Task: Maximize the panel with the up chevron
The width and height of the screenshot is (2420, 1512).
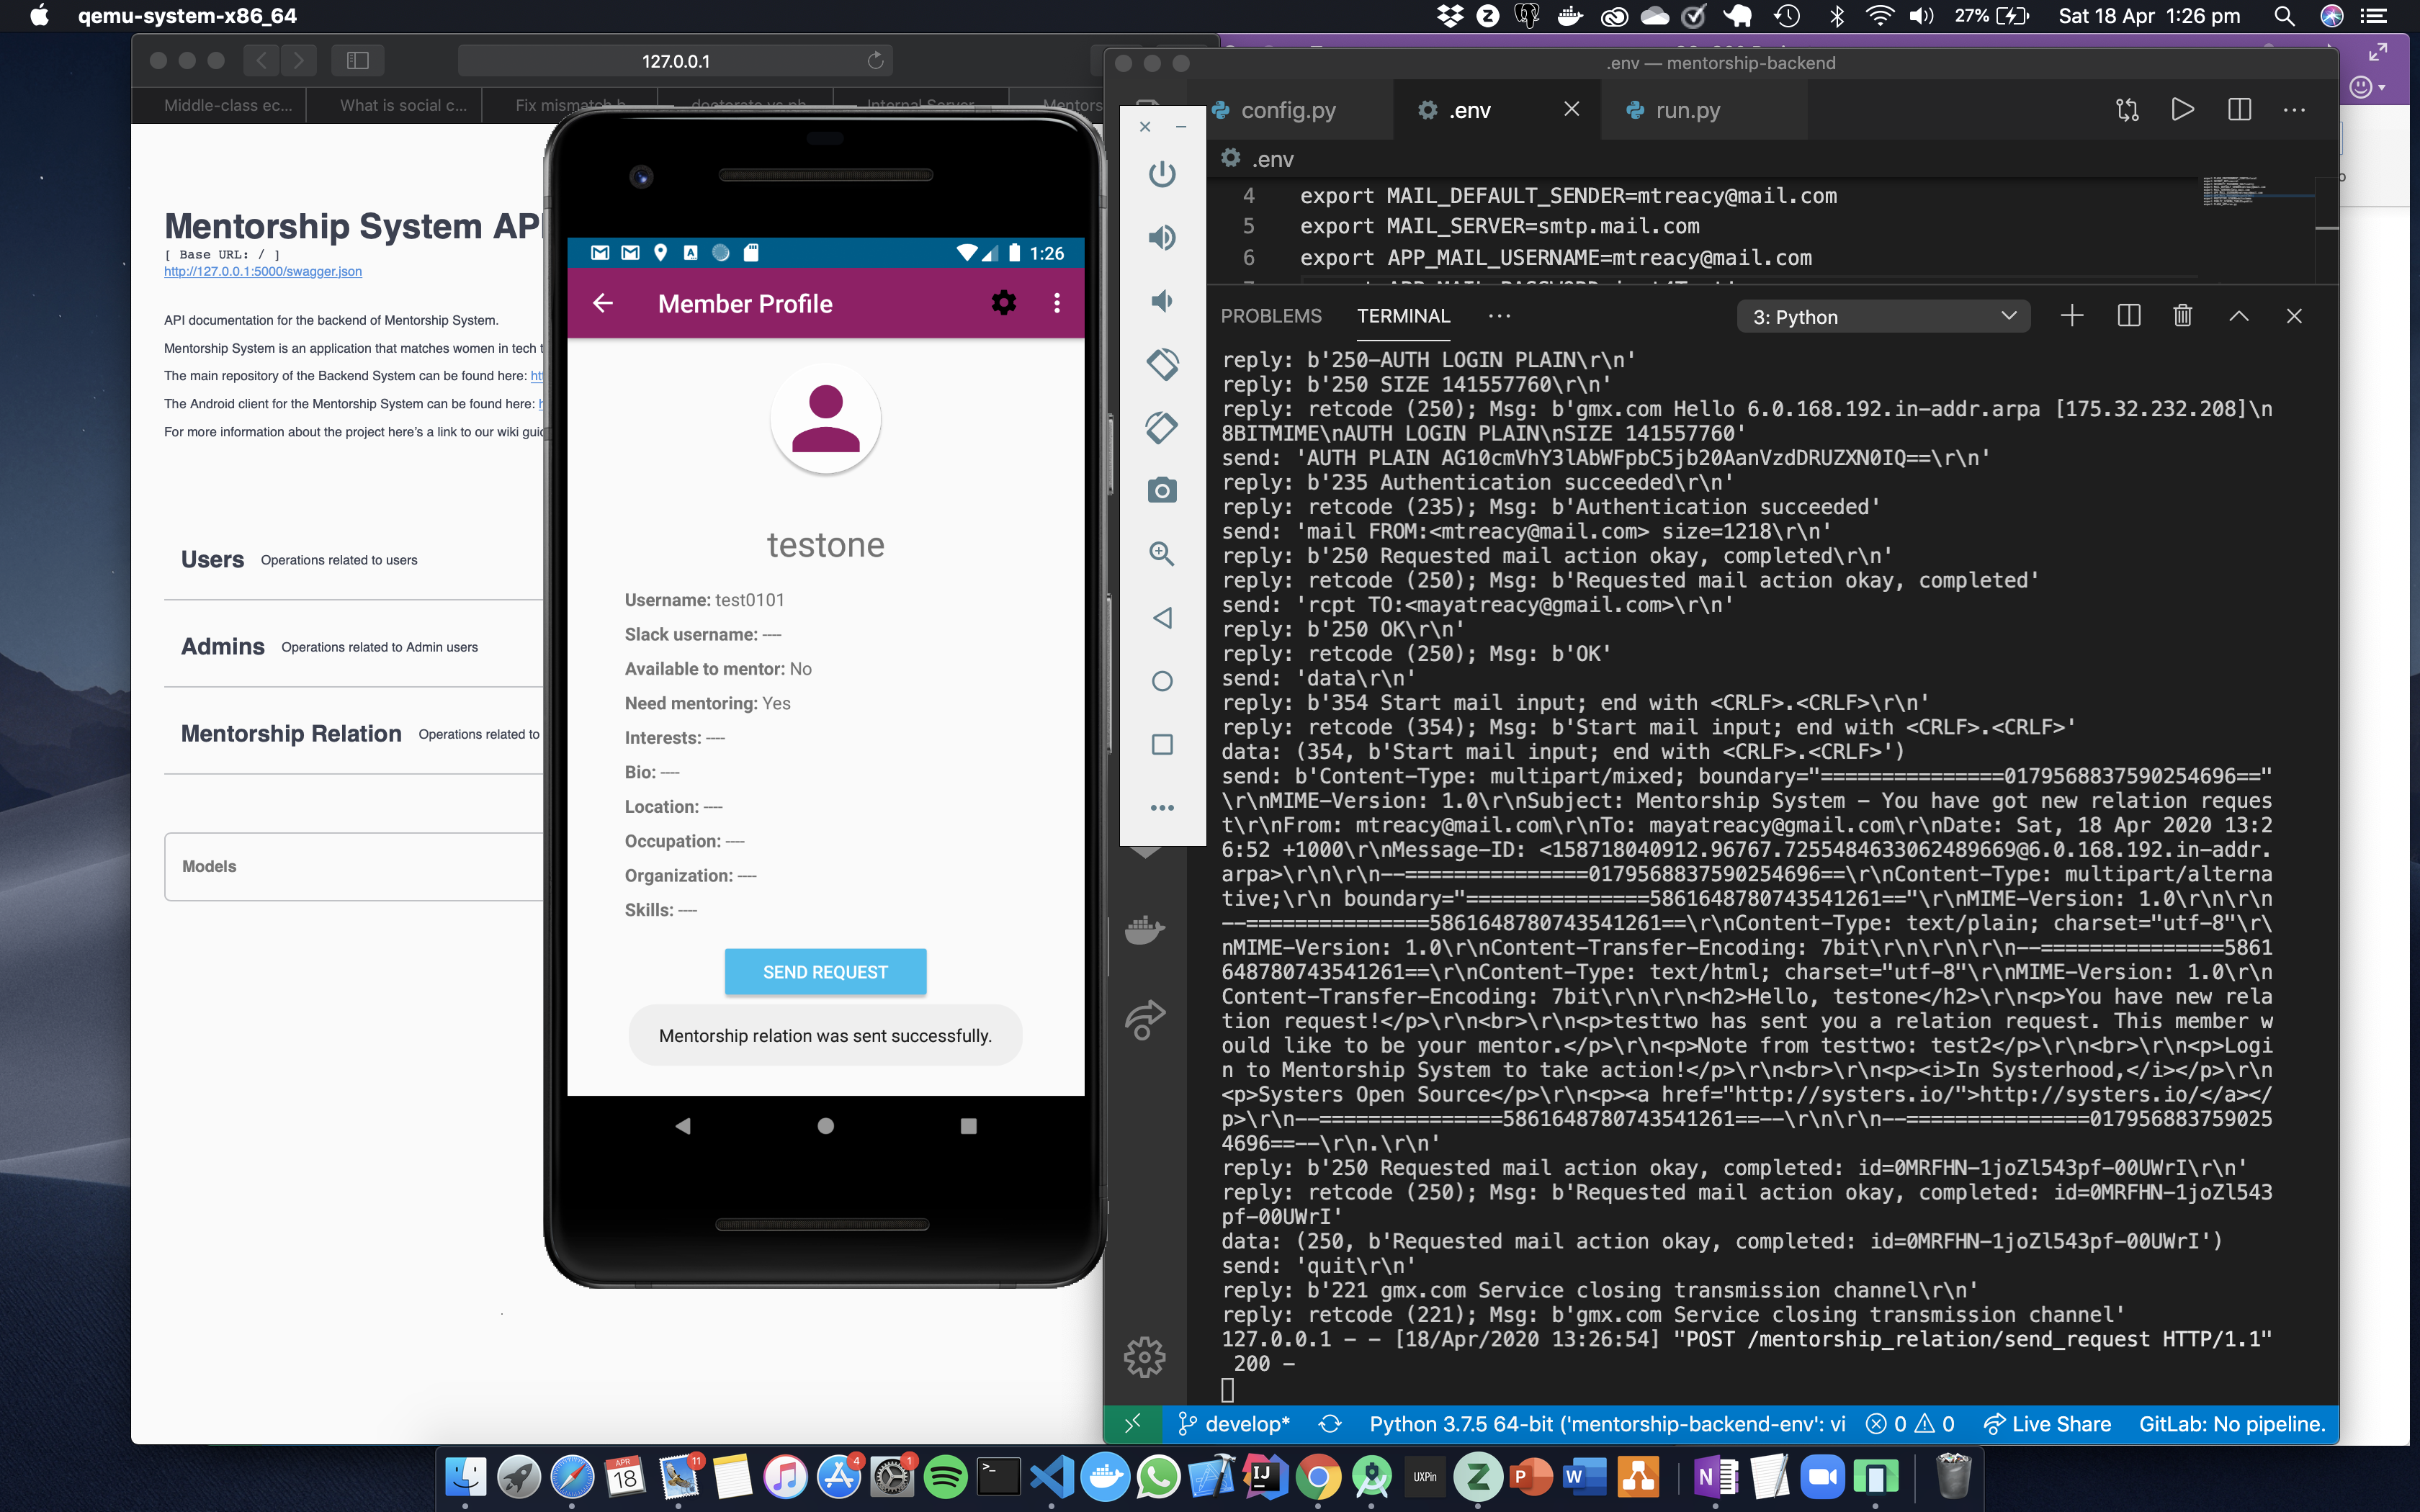Action: click(x=2239, y=316)
